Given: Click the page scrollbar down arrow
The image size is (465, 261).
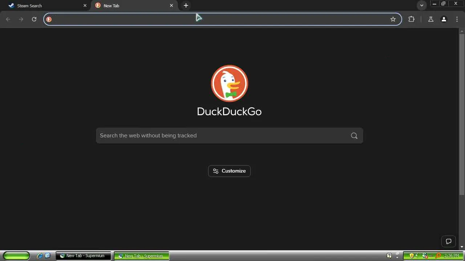Looking at the screenshot, I should coord(462,247).
